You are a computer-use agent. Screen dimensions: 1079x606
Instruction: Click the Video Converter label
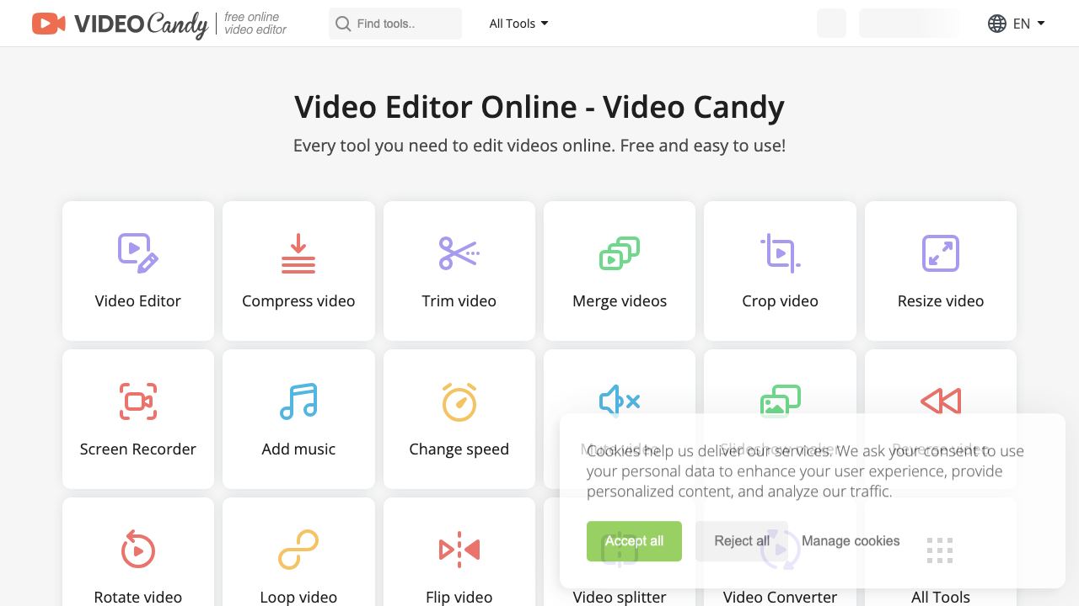coord(780,597)
